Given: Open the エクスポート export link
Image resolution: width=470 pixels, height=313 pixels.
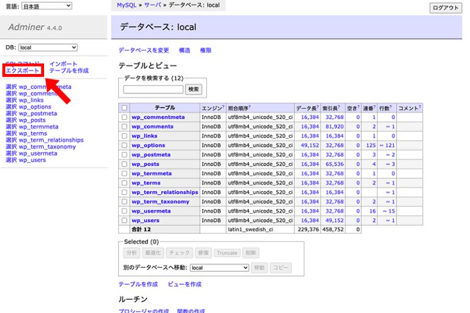Looking at the screenshot, I should [x=23, y=70].
